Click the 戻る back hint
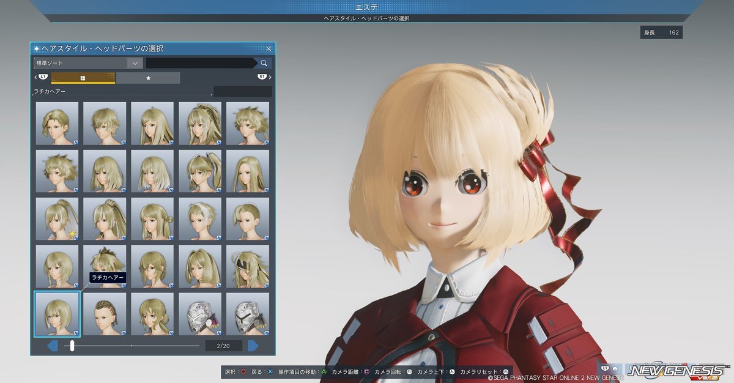734x383 pixels. [262, 371]
